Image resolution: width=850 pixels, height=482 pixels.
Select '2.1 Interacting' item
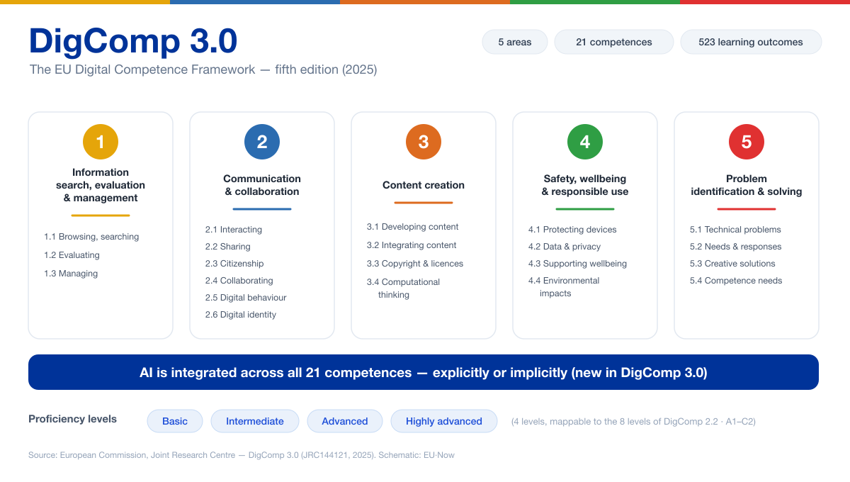pyautogui.click(x=234, y=230)
